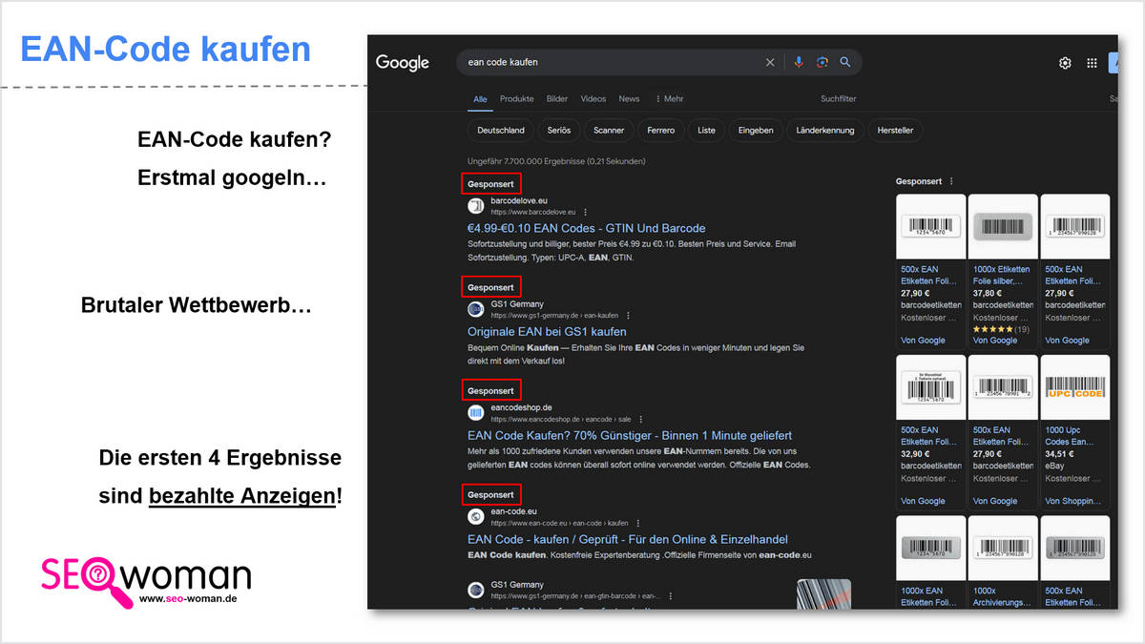1145x644 pixels.
Task: Open 'EAN Code Kaufen? 70% Günstiger' link
Action: pos(630,436)
